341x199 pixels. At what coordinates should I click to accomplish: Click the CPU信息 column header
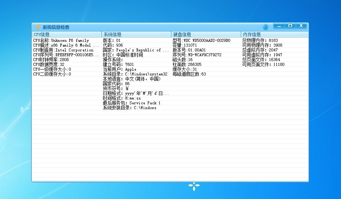(67, 34)
